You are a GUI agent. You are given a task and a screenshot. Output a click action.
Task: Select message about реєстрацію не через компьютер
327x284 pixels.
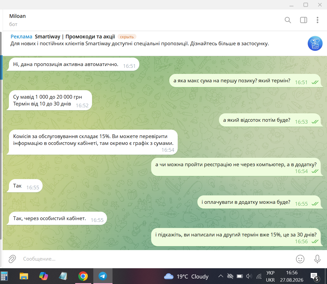click(x=237, y=167)
